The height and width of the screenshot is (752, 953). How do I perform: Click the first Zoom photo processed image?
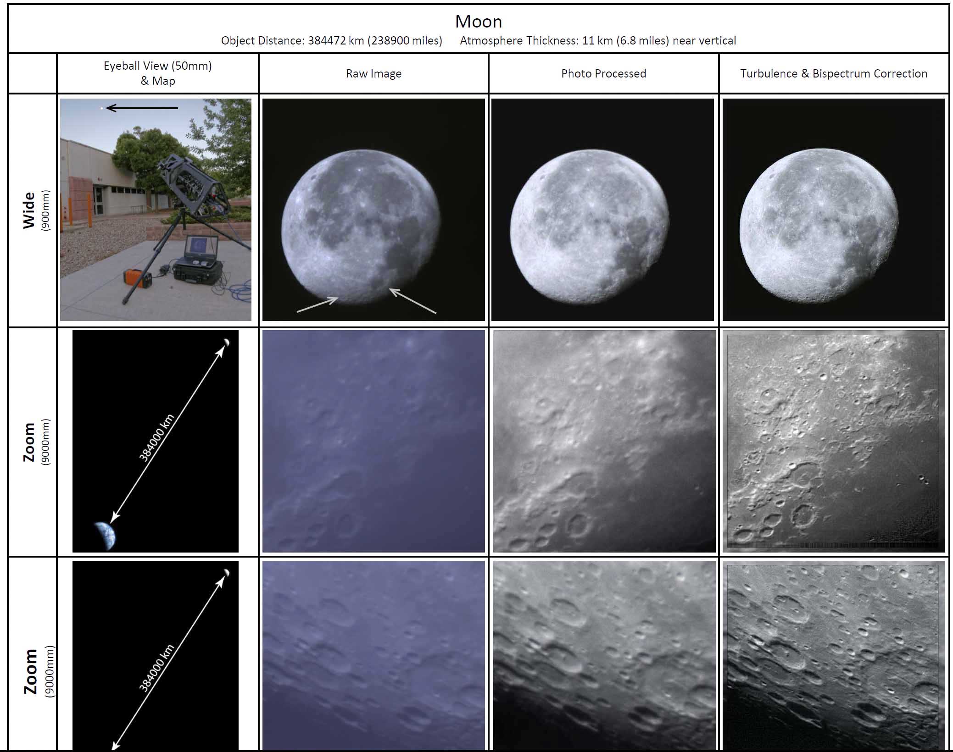(604, 441)
